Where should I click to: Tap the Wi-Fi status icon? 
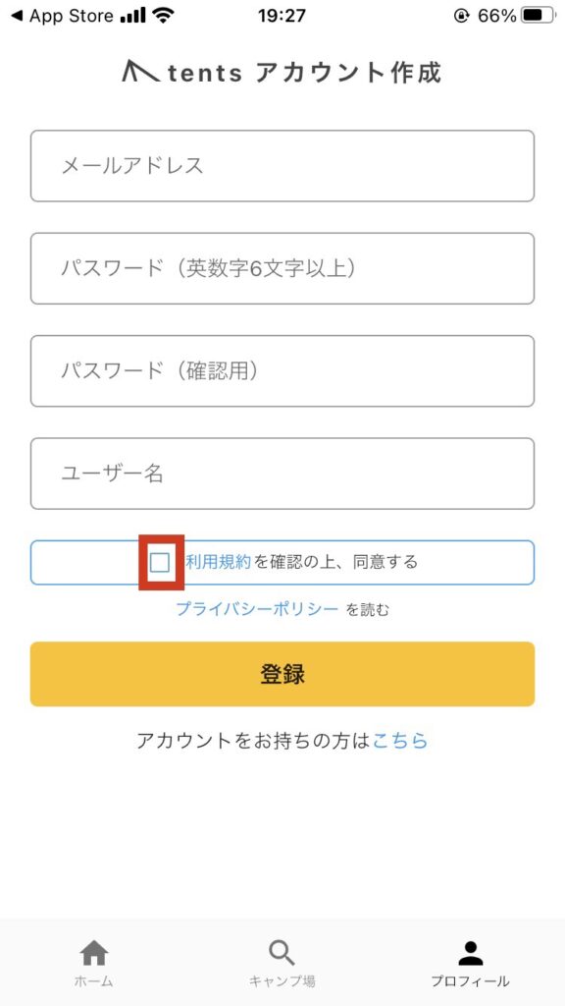[x=165, y=16]
